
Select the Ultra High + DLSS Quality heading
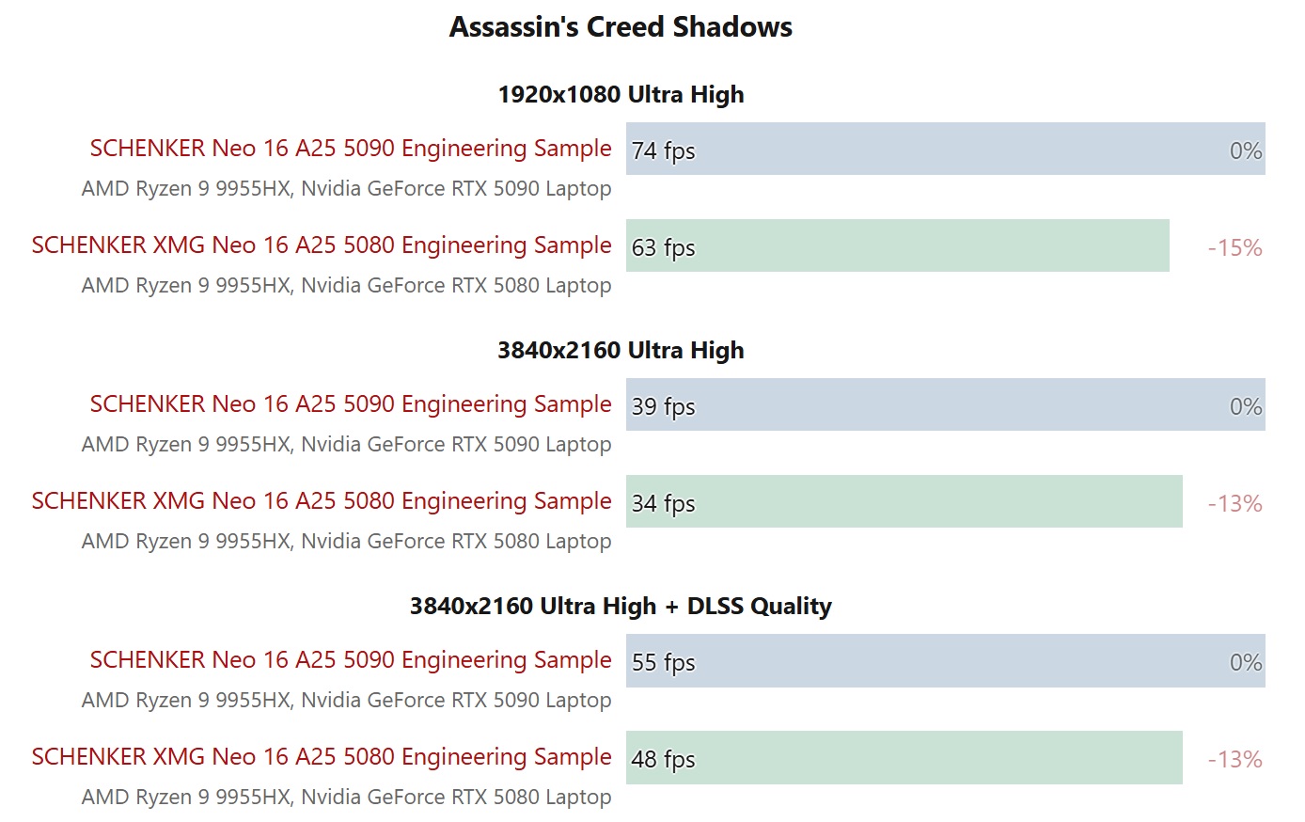[x=621, y=607]
